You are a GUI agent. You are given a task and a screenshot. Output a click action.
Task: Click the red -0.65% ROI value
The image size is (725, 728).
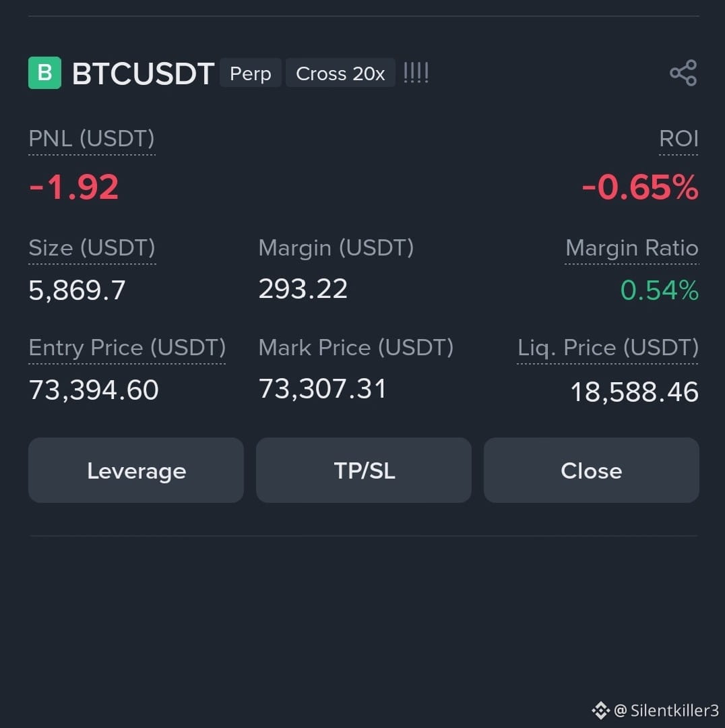pyautogui.click(x=639, y=187)
